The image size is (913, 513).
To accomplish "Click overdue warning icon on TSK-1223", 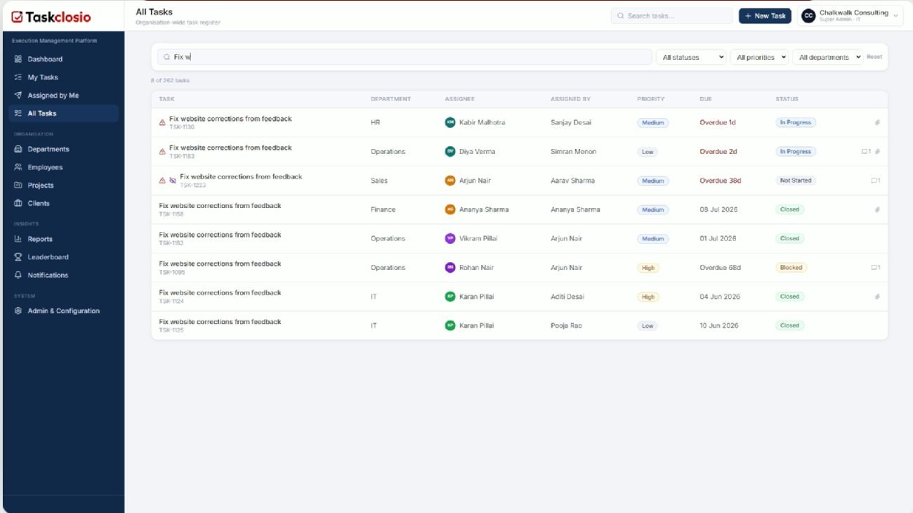I will coord(162,181).
